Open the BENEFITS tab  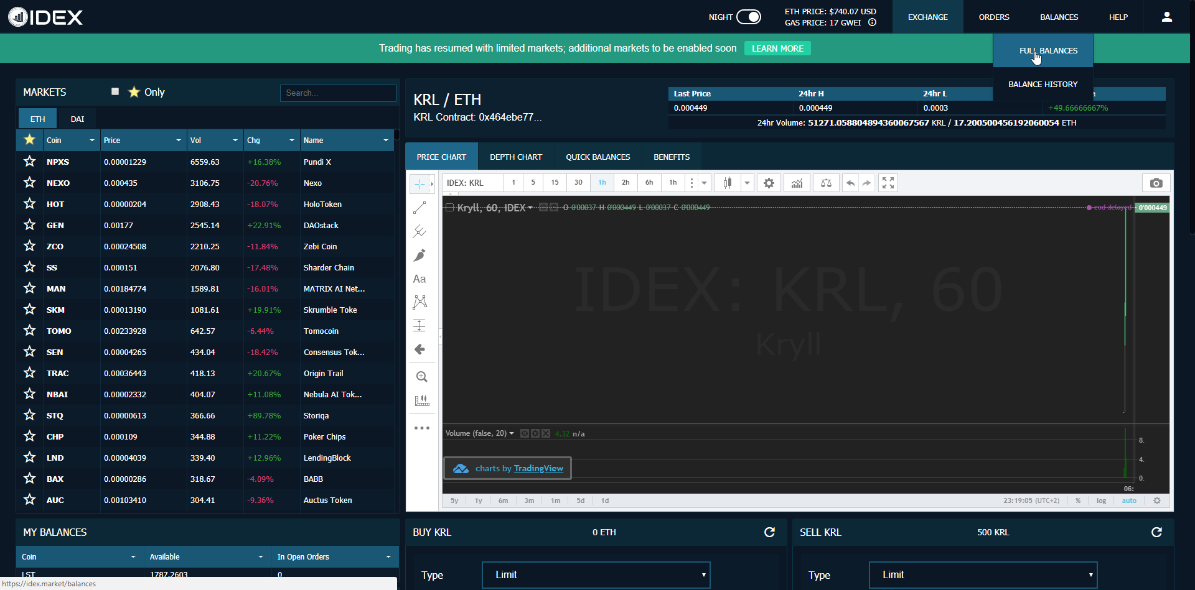click(672, 157)
